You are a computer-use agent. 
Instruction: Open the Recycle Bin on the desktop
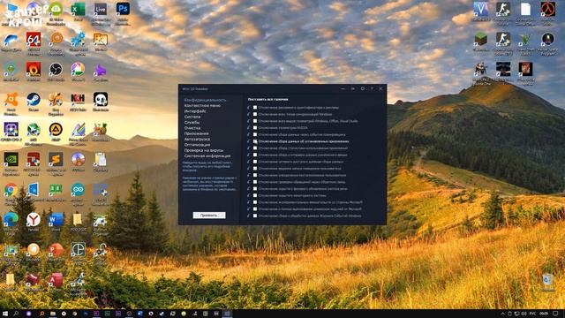(547, 281)
